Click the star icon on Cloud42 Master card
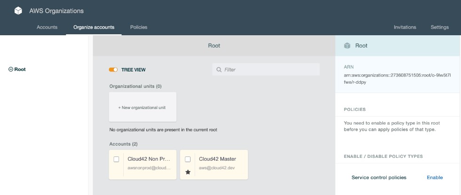The image size is (461, 195). pos(188,172)
